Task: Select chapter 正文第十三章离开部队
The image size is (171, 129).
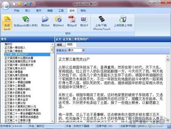Action: [x=18, y=89]
